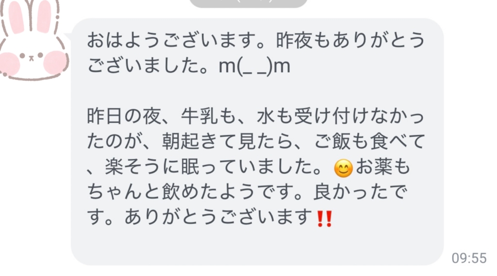This screenshot has width=497, height=276.
Task: Tap the word お薬も after the emoji
Action: pos(383,167)
